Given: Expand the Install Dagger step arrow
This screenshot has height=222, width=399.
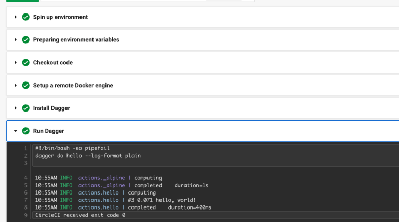Looking at the screenshot, I should [x=16, y=108].
